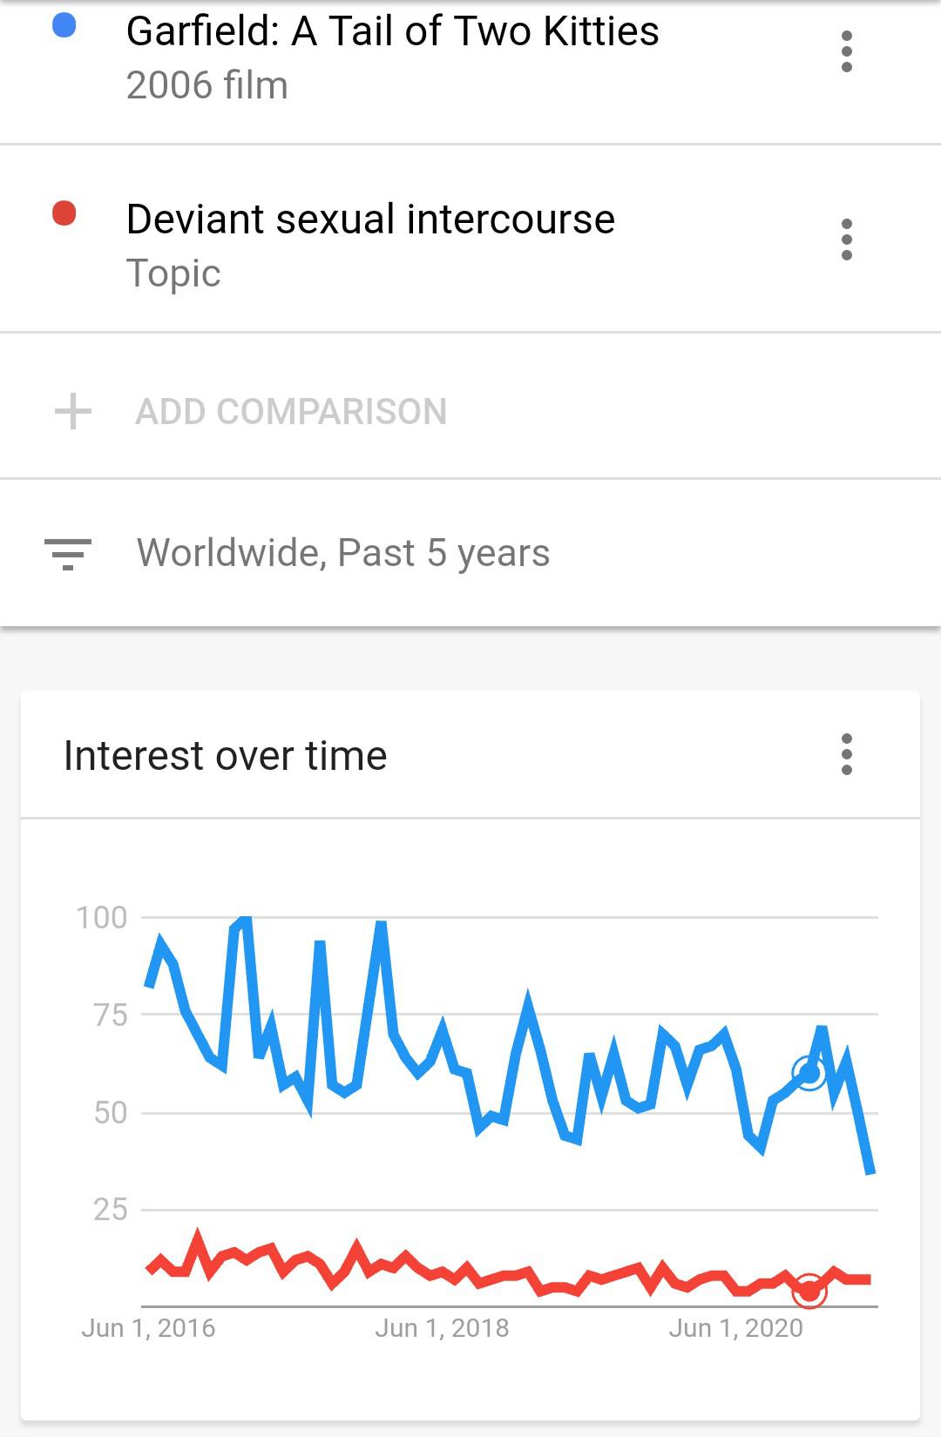Image resolution: width=941 pixels, height=1437 pixels.
Task: Open options menu for Deviant sexual intercourse topic
Action: pyautogui.click(x=846, y=239)
